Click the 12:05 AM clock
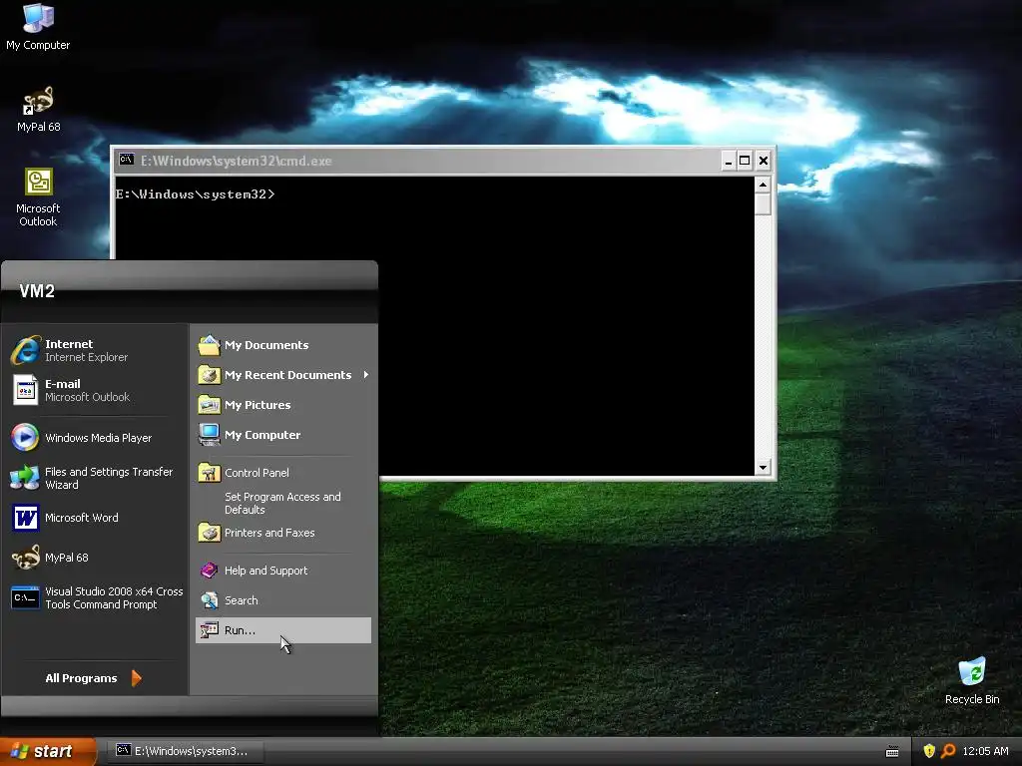The height and width of the screenshot is (766, 1022). 985,751
